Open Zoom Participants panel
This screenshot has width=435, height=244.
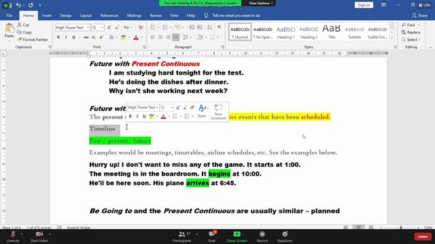[x=181, y=237]
